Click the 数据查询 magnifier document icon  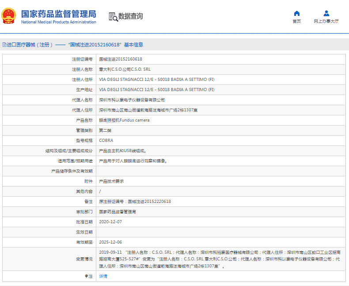[113, 16]
